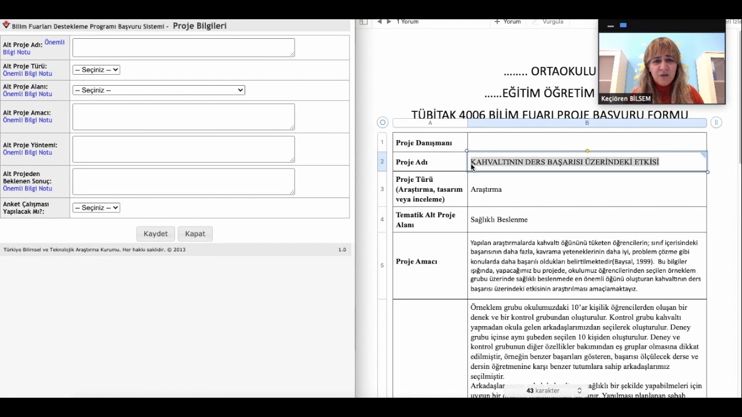
Task: Click the 'TÜBİTAK 4006 BİLİM FUARI' form heading
Action: 550,114
